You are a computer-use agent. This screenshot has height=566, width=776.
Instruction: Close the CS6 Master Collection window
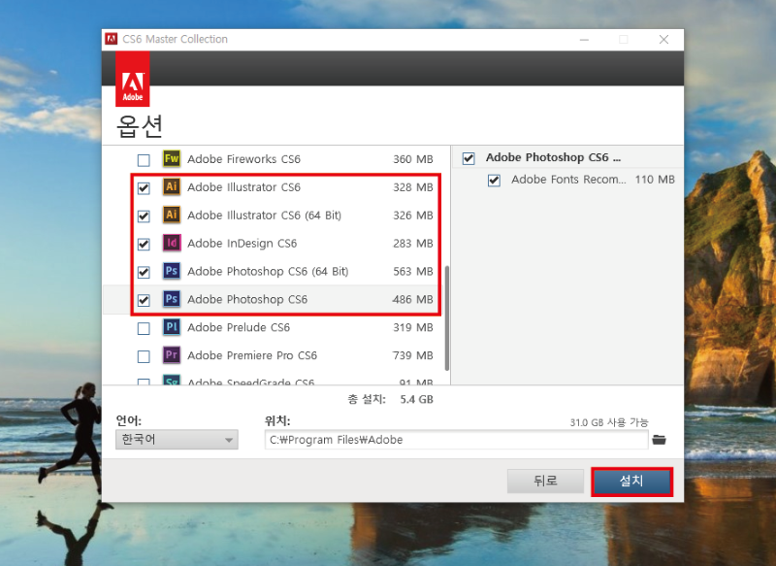(x=663, y=39)
